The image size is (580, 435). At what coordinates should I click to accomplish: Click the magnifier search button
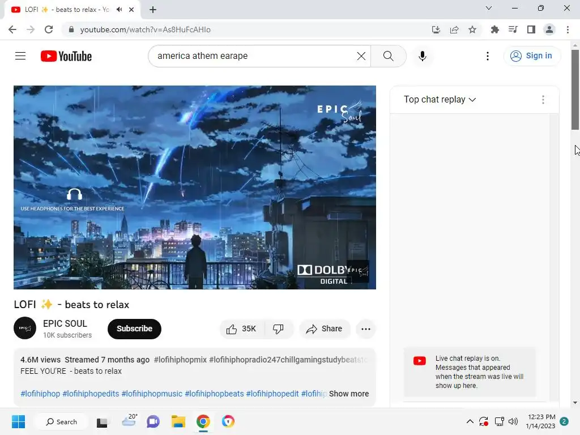point(389,56)
